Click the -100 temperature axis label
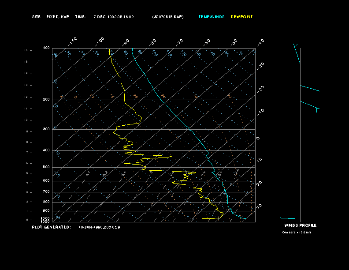This screenshot has height=270, width=349. 100,42
